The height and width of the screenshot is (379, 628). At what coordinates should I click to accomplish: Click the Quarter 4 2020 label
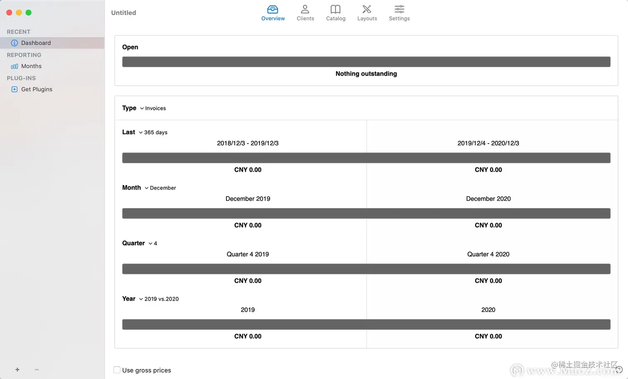pos(488,254)
